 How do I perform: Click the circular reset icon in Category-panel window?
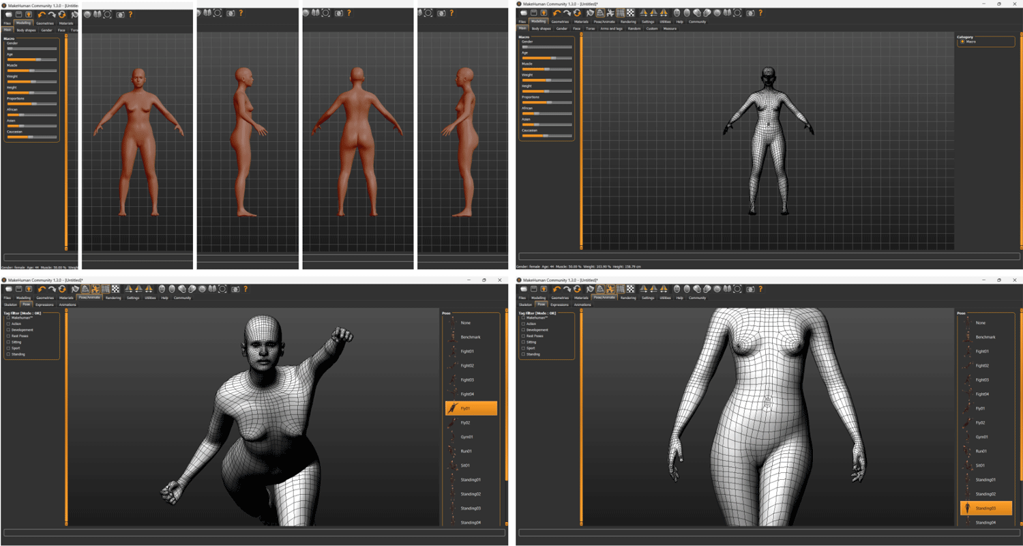[577, 12]
